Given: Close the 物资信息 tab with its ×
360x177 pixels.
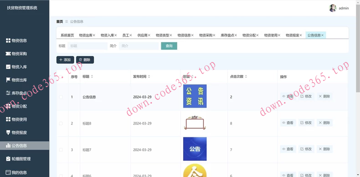Looking at the screenshot, I should [x=192, y=35].
